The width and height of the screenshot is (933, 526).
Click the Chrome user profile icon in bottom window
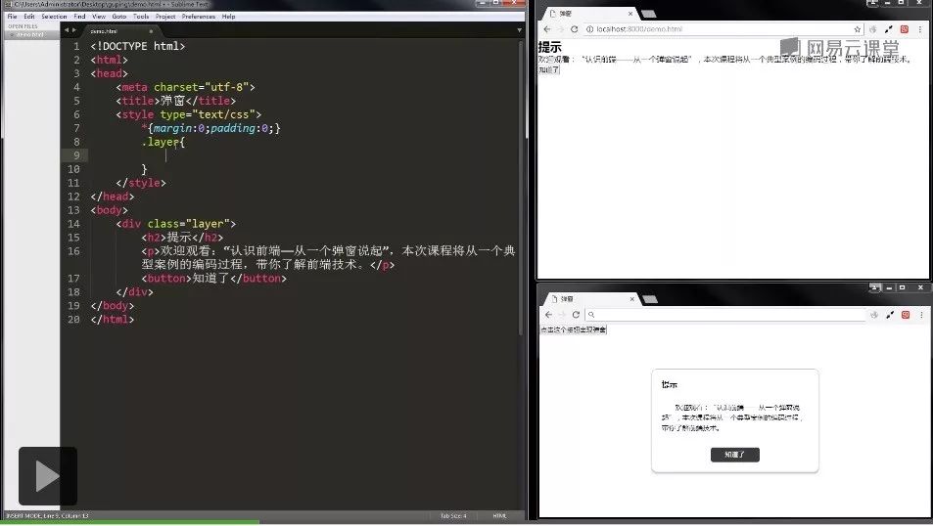click(874, 287)
